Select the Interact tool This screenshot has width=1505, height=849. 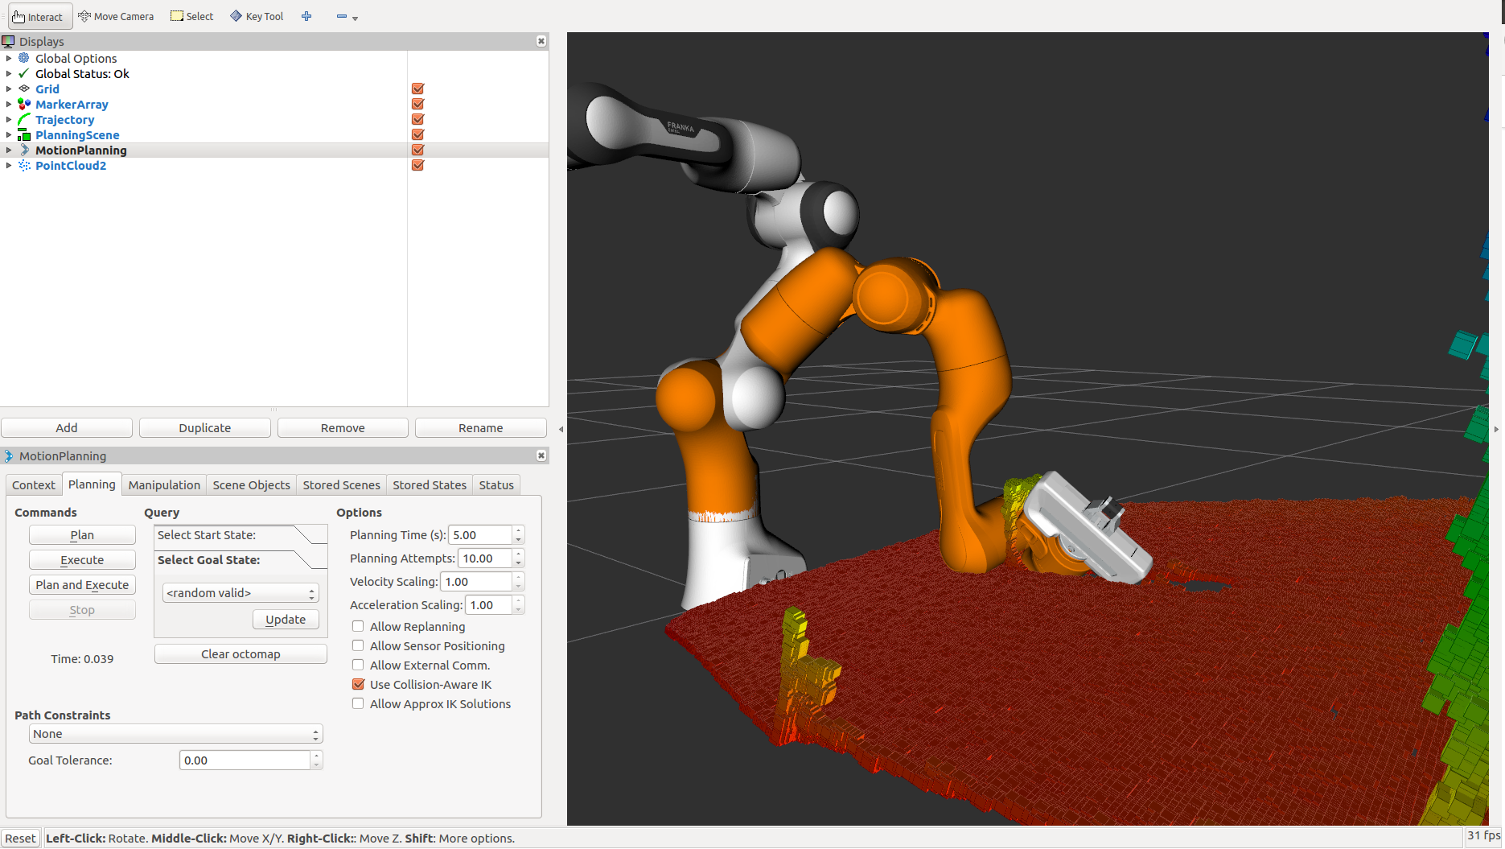pos(39,16)
